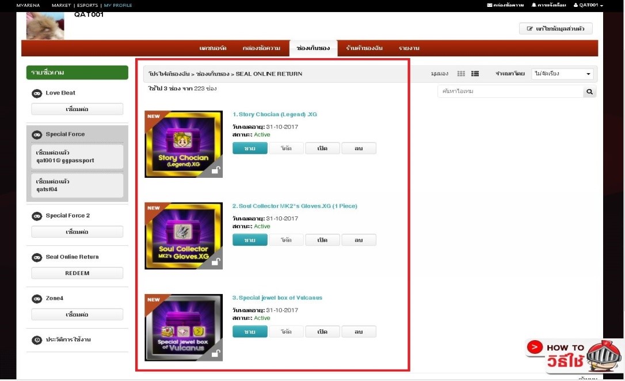Screen dimensions: 625x381
Task: Switch to the กล่องข้อความ tab
Action: pos(261,48)
